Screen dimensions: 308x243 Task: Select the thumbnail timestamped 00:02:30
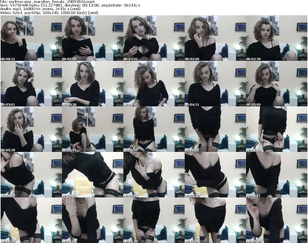[276, 38]
